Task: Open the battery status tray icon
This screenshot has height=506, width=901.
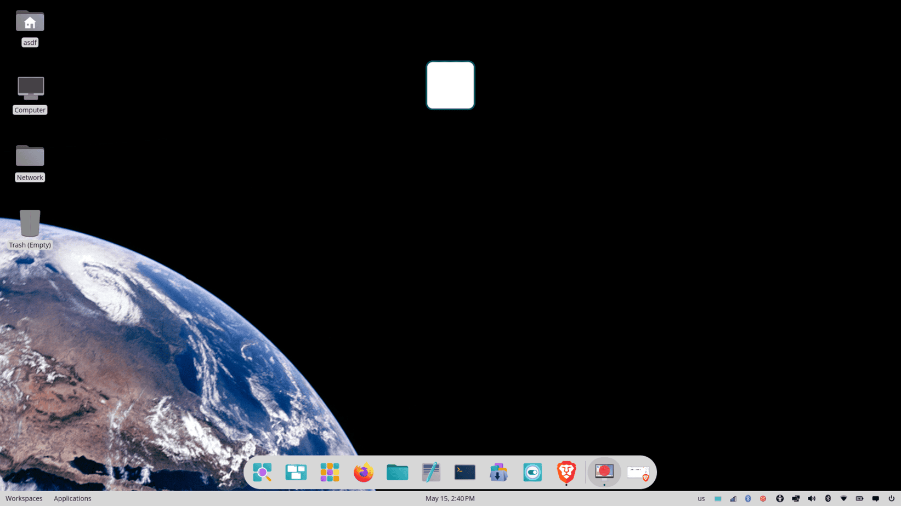Action: point(859,498)
